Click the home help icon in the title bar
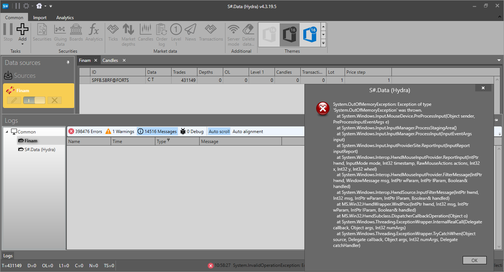 point(39,6)
